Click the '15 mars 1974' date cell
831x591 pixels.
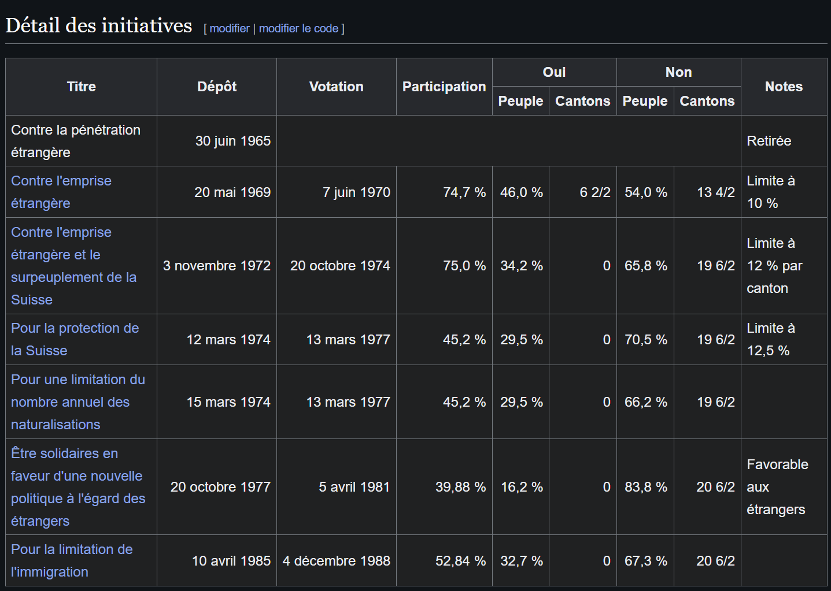coord(217,402)
